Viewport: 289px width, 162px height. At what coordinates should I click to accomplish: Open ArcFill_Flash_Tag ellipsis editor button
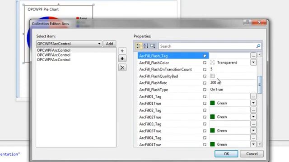253,55
